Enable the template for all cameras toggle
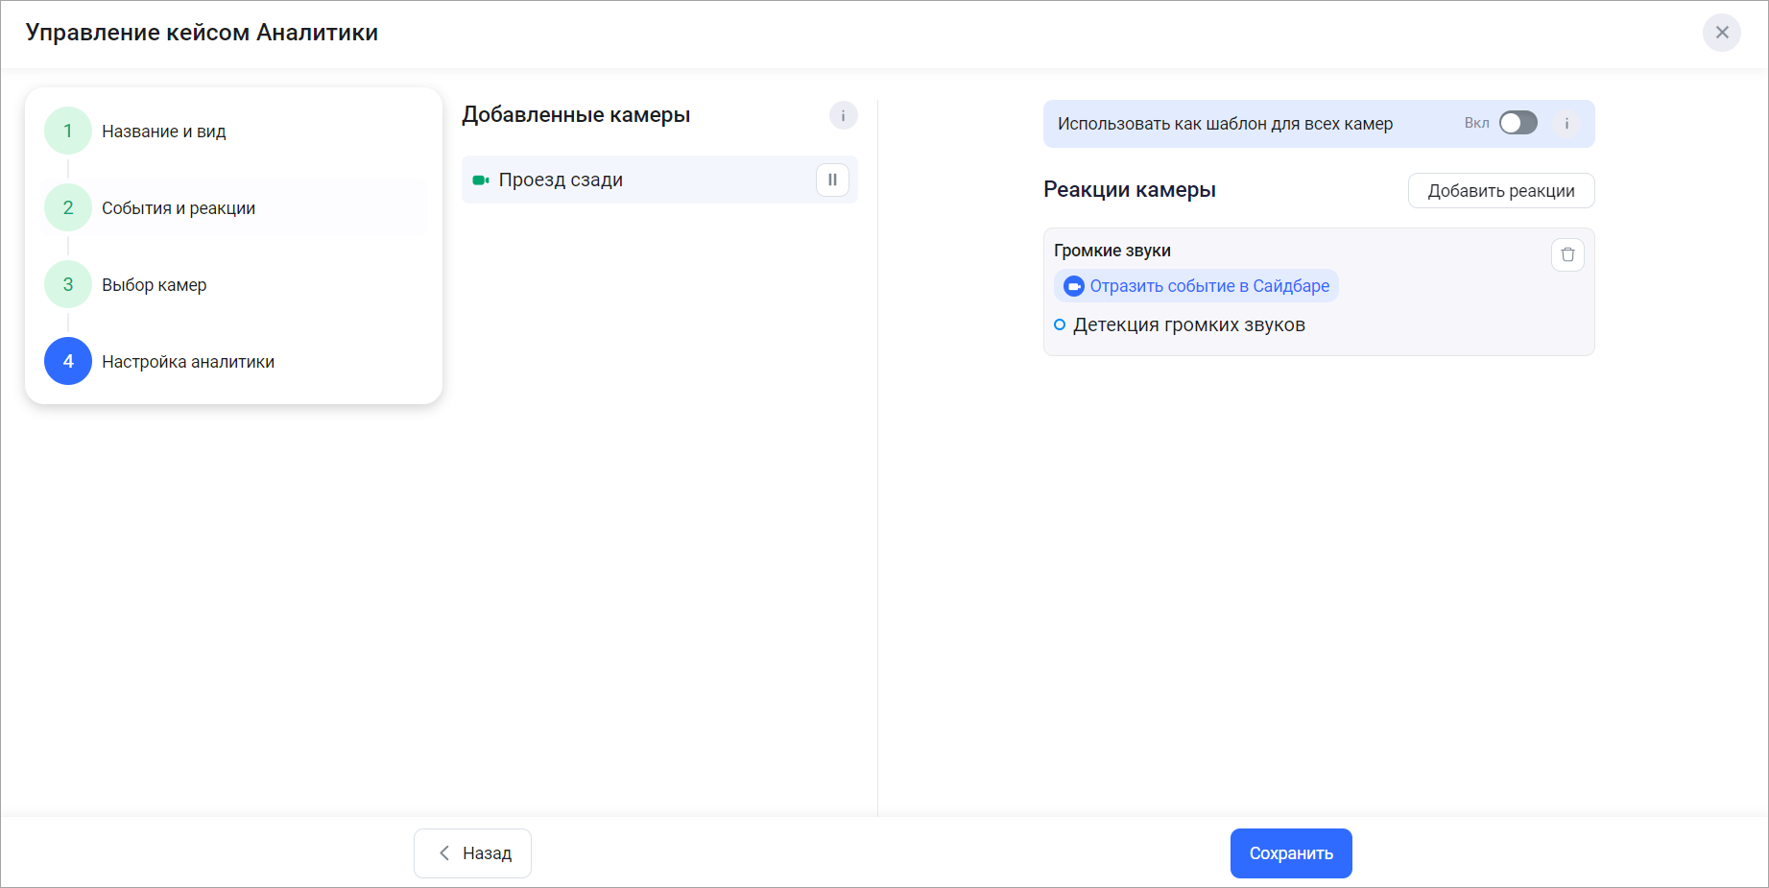 (x=1518, y=123)
